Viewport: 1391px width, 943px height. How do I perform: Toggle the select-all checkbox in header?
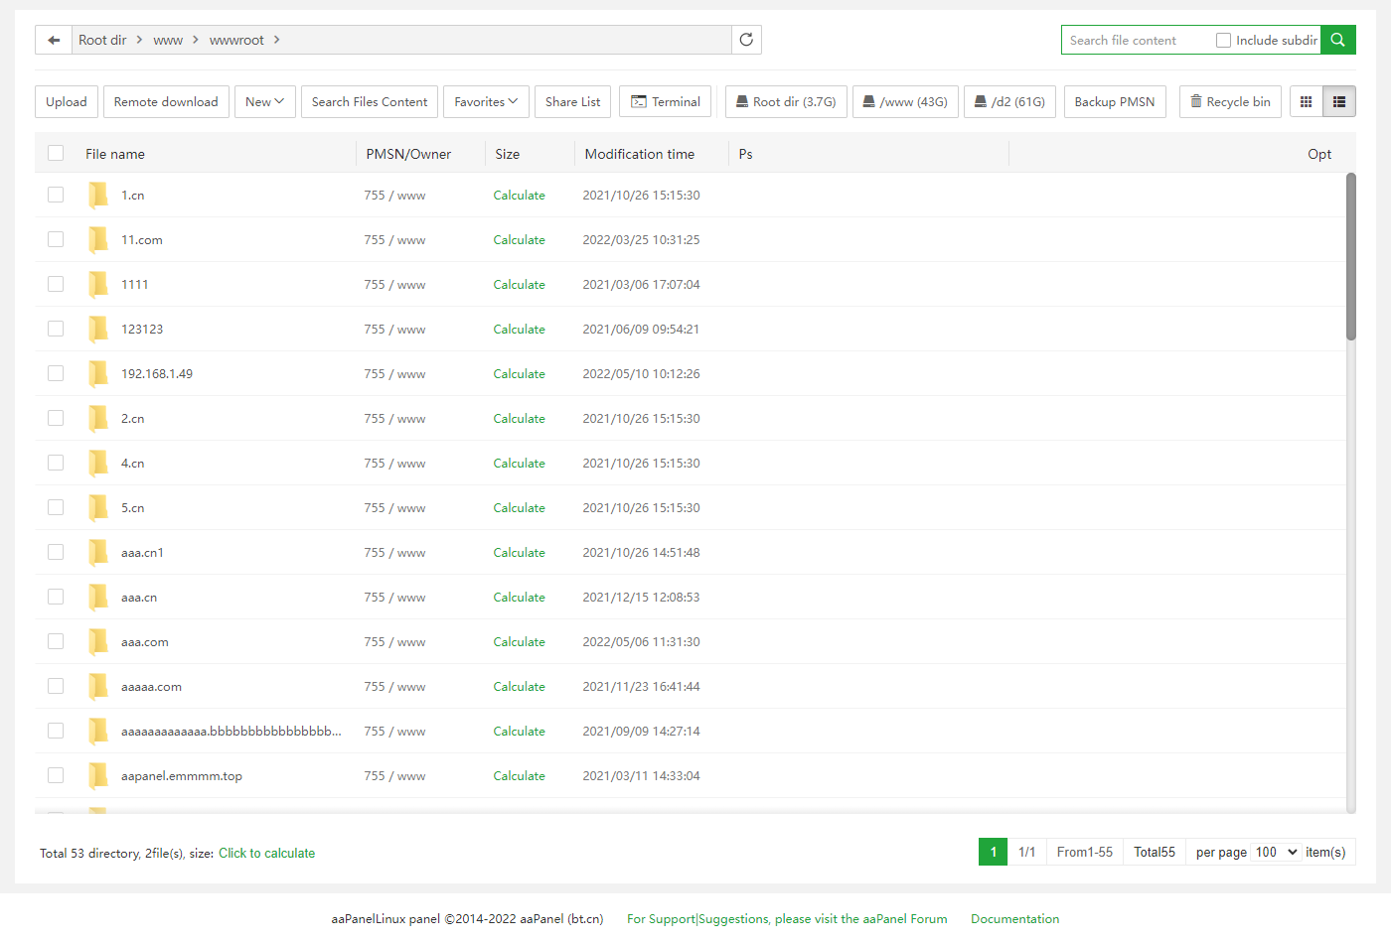56,153
